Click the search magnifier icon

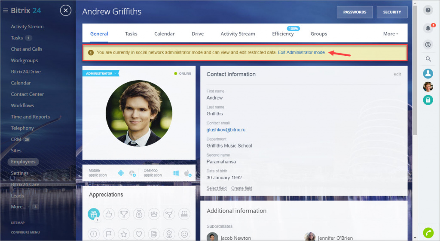[428, 59]
